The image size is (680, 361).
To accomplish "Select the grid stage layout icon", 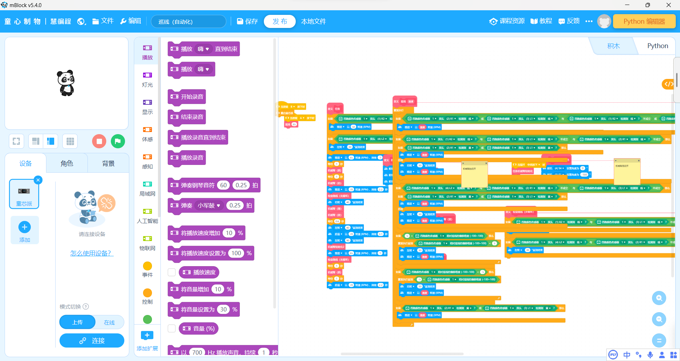I will click(x=70, y=142).
